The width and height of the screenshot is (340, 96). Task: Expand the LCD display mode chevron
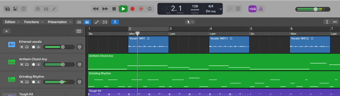point(221,9)
